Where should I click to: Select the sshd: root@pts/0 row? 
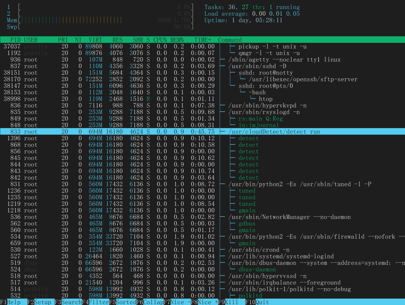(x=202, y=86)
